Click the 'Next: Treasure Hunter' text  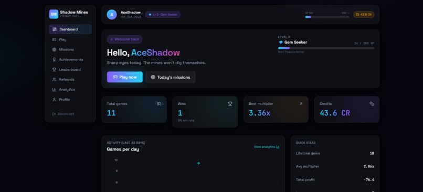291,52
